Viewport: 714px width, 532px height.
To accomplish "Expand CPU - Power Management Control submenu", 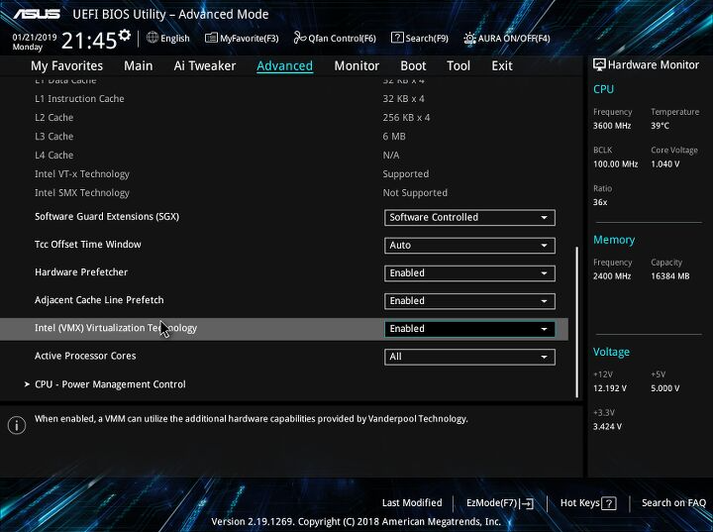I will [x=110, y=384].
